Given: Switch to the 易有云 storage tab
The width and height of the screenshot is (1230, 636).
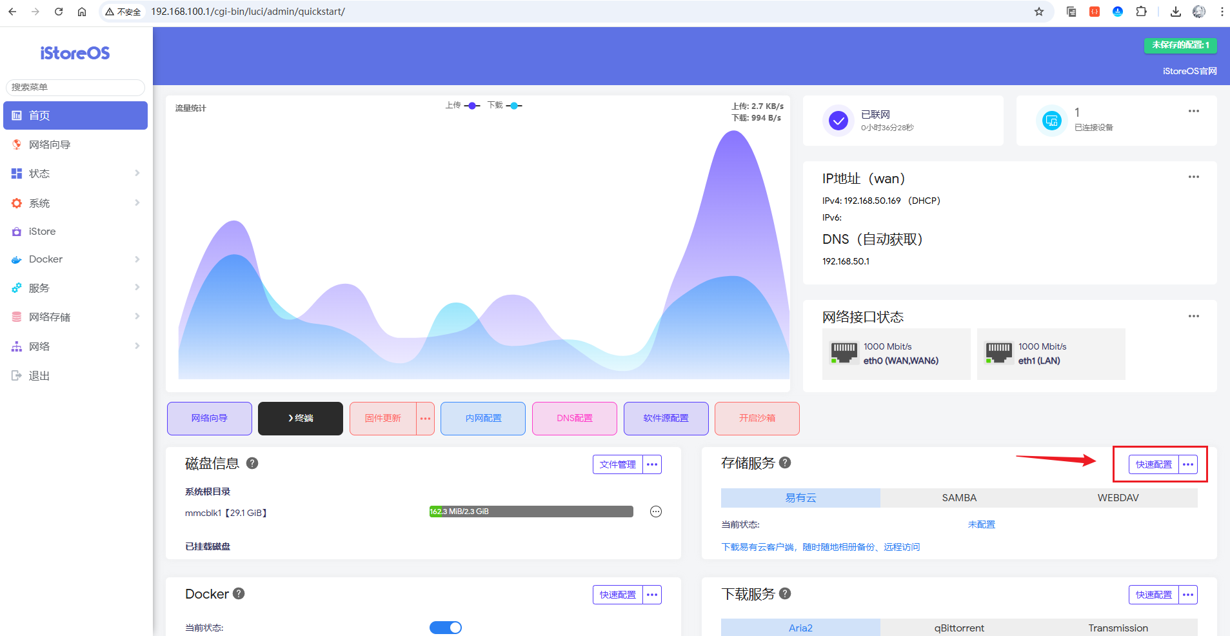Looking at the screenshot, I should 800,498.
